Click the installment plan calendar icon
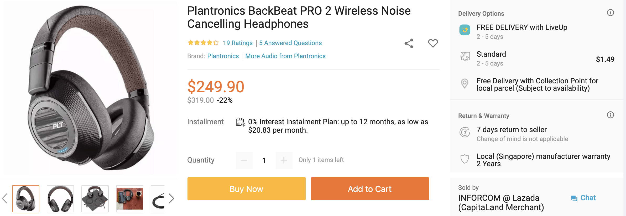 click(x=240, y=122)
